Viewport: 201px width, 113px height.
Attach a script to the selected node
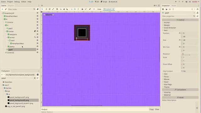click(x=38, y=9)
